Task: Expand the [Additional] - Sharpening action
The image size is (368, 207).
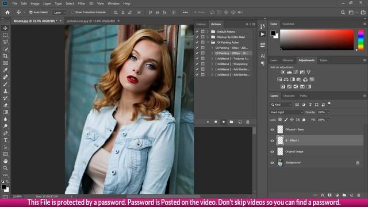Action: [x=212, y=64]
